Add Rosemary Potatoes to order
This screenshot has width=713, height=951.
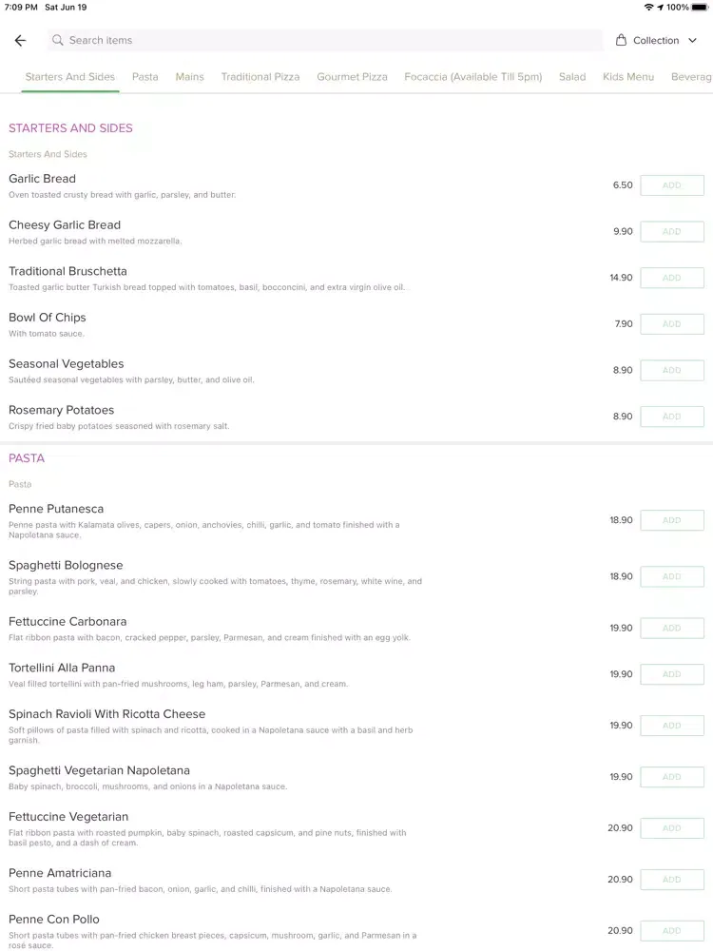click(x=672, y=417)
